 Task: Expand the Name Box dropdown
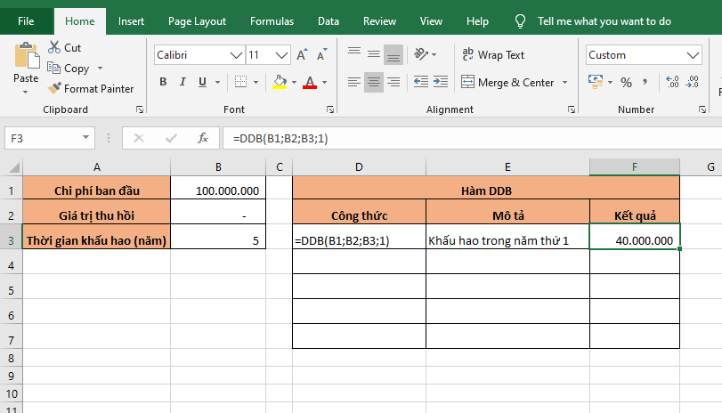pos(85,138)
